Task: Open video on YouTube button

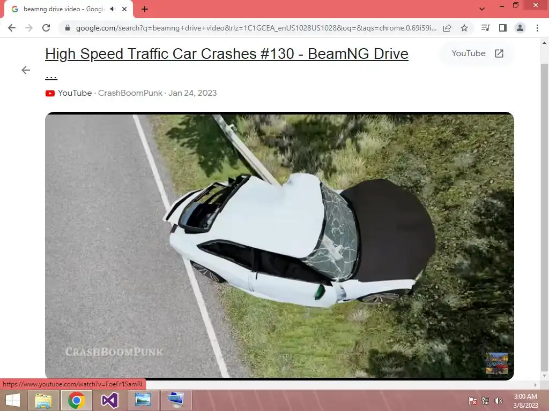Action: [477, 54]
